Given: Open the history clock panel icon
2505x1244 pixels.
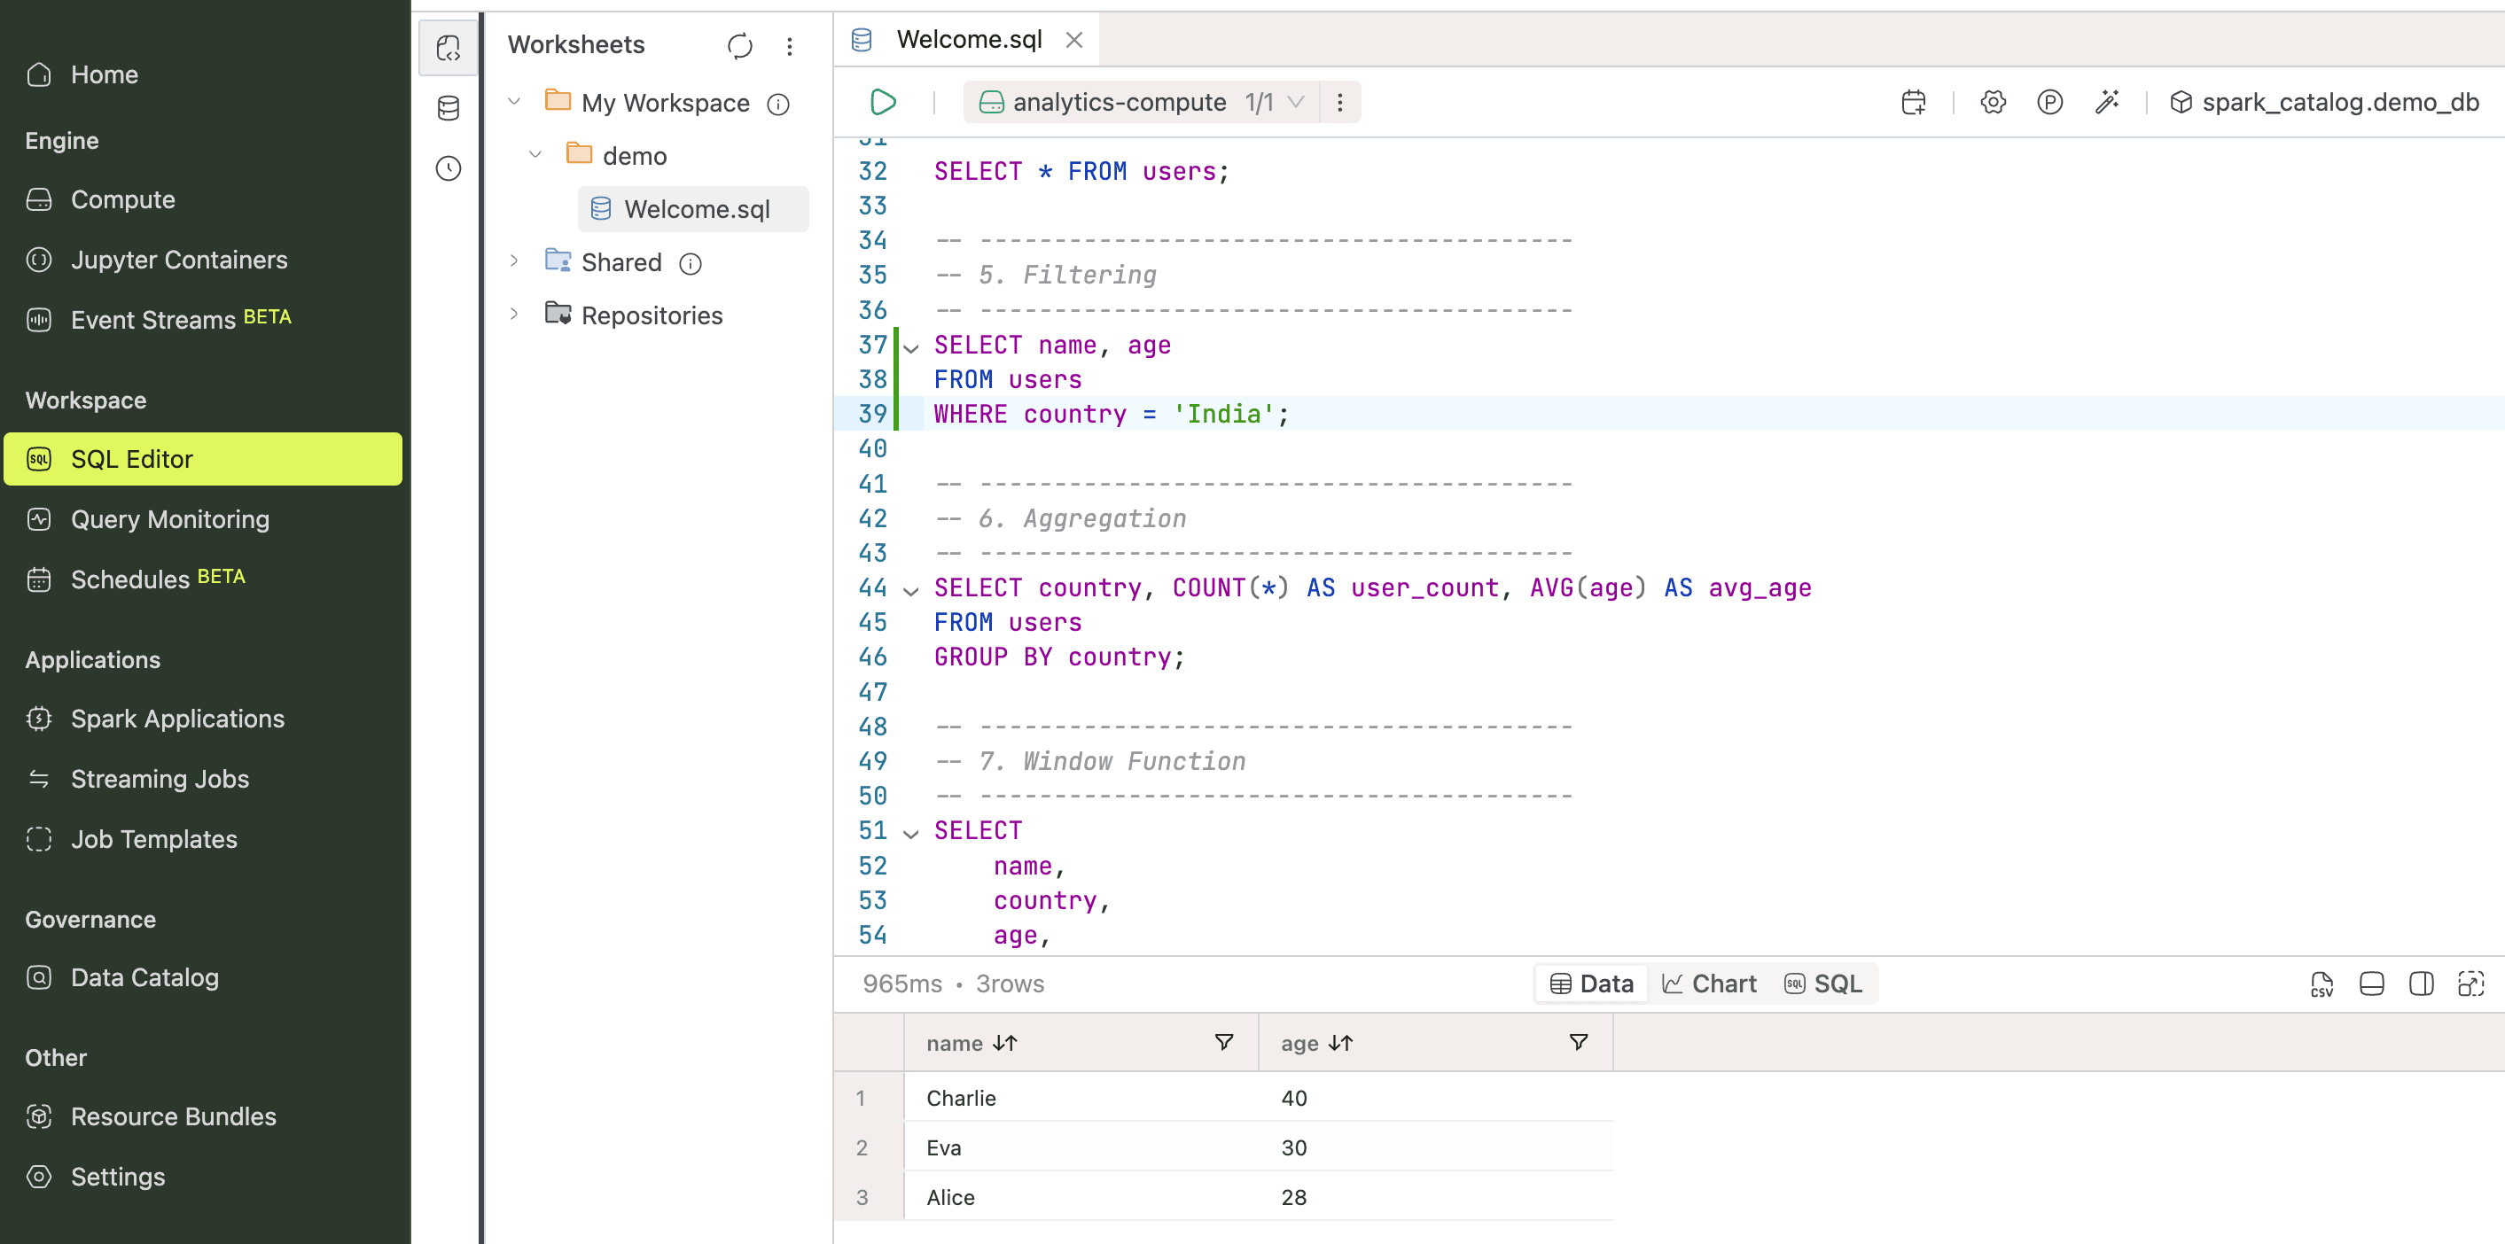Looking at the screenshot, I should (449, 168).
